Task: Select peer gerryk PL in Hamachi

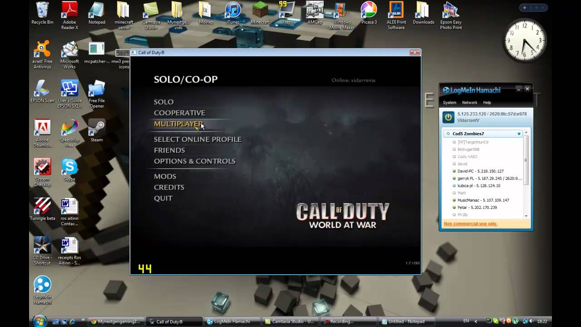Action: pos(489,178)
